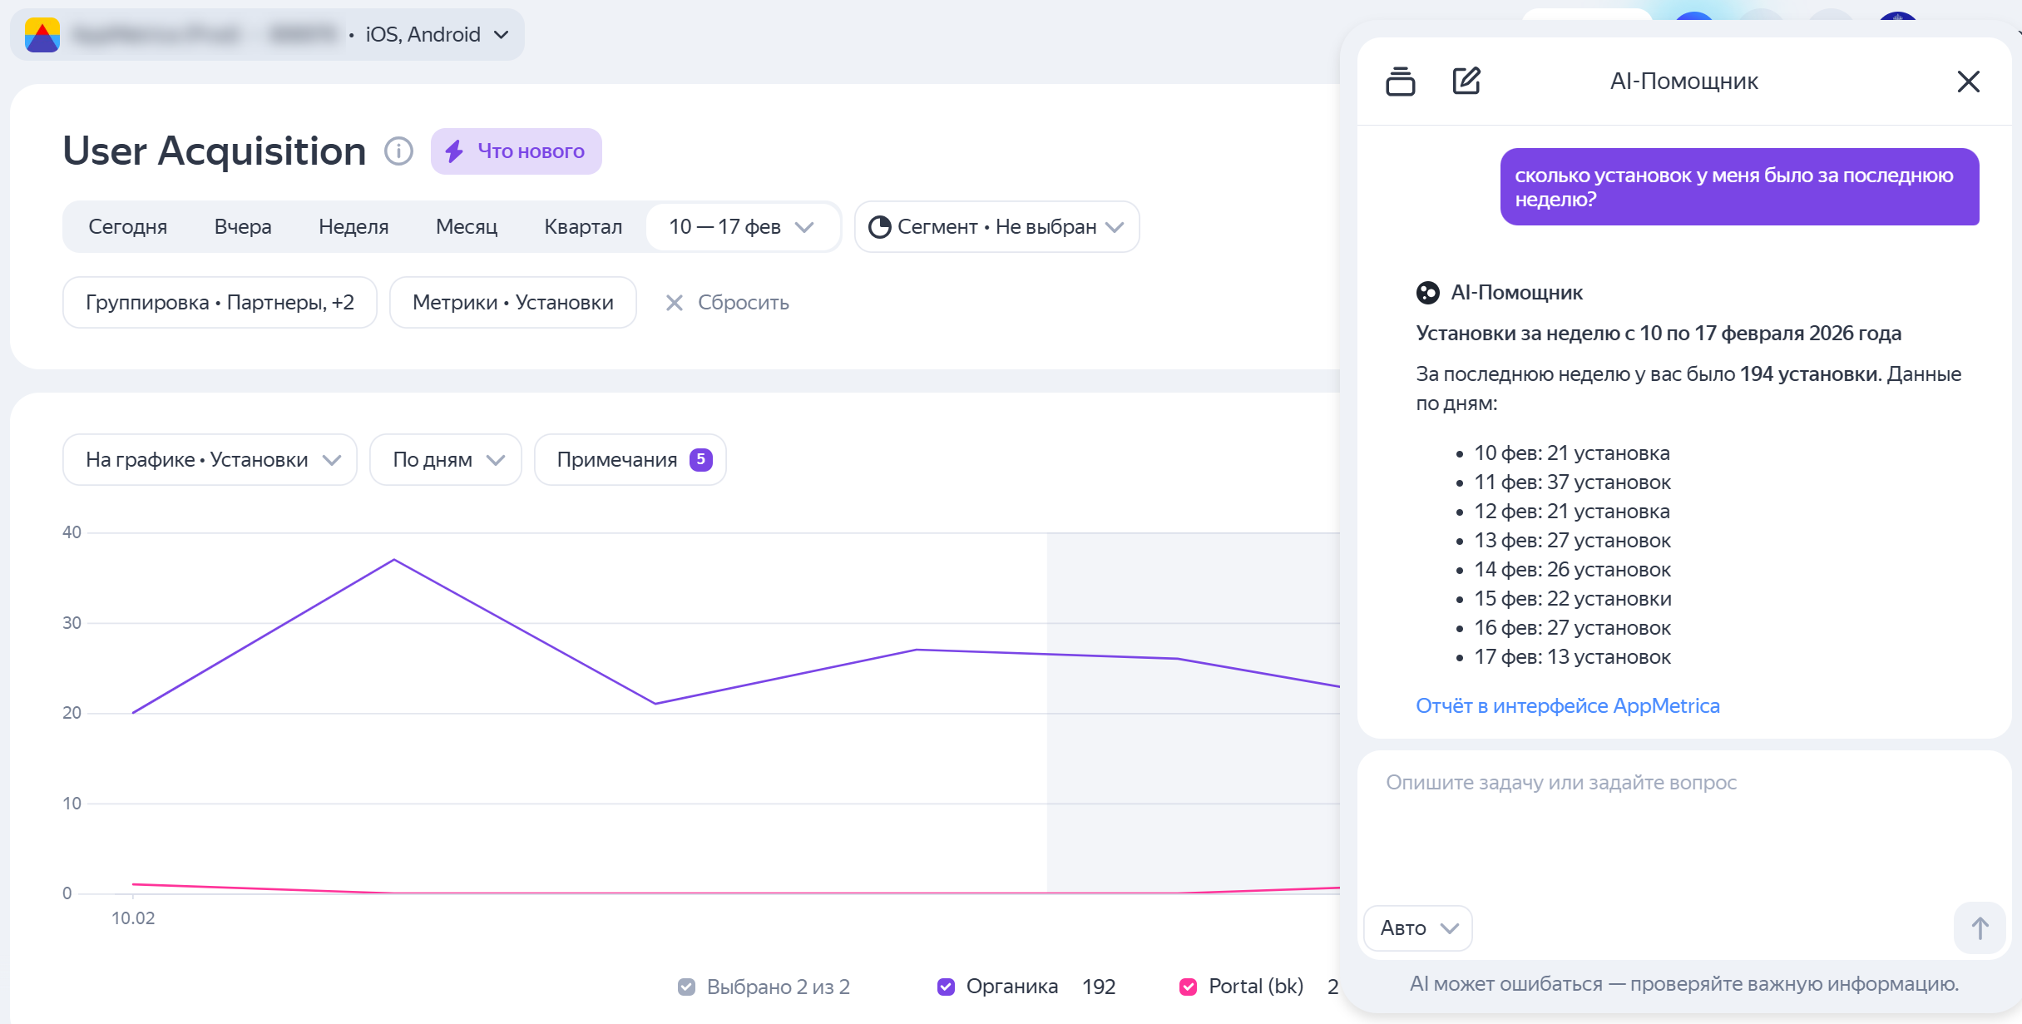Expand the На графике Установки dropdown
The image size is (2022, 1024).
pyautogui.click(x=210, y=460)
